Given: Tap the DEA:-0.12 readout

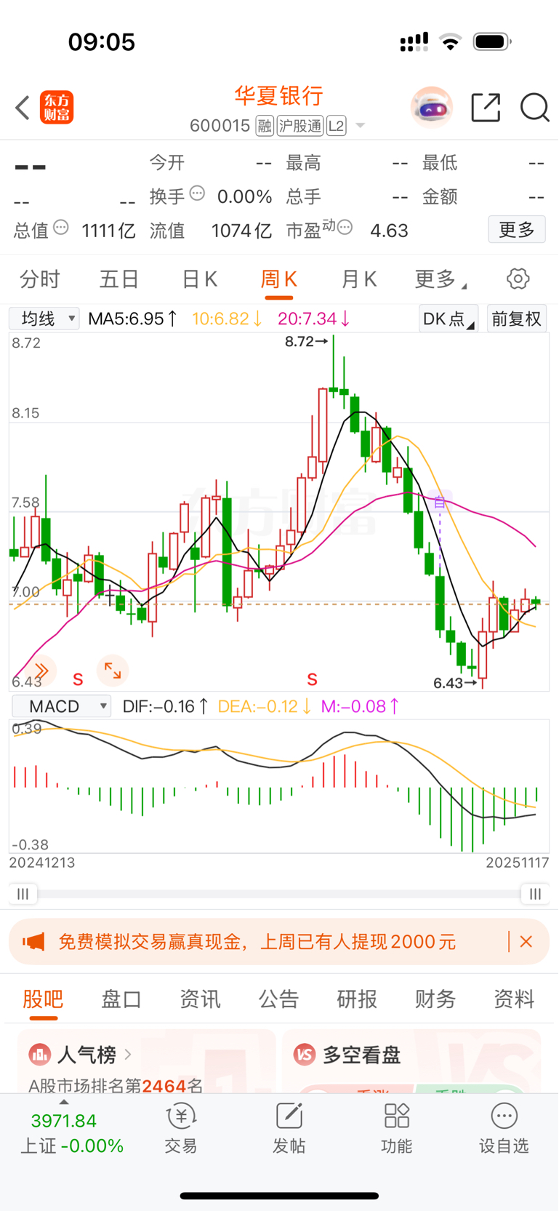Looking at the screenshot, I should tap(265, 706).
